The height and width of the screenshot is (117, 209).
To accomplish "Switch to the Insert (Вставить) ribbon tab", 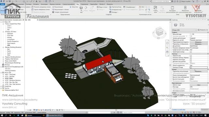I will [36, 4].
